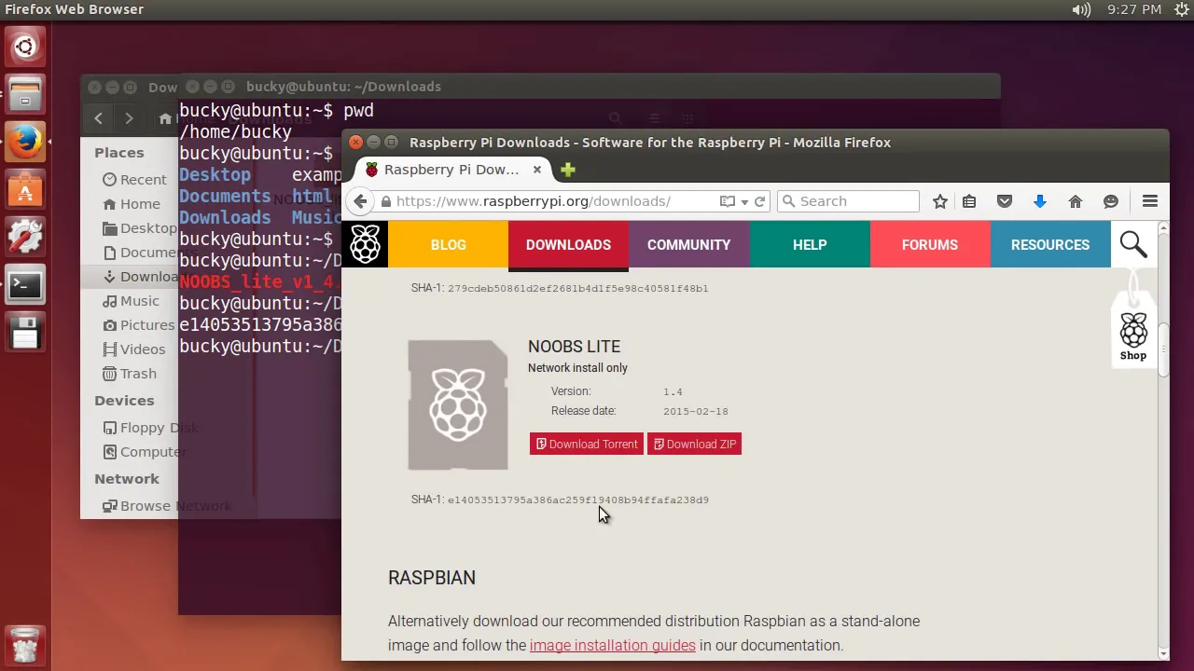1194x671 pixels.
Task: Open the FORUMS section
Action: tap(930, 245)
